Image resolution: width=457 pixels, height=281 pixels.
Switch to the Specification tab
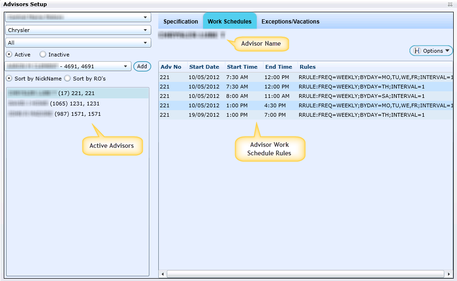(180, 22)
